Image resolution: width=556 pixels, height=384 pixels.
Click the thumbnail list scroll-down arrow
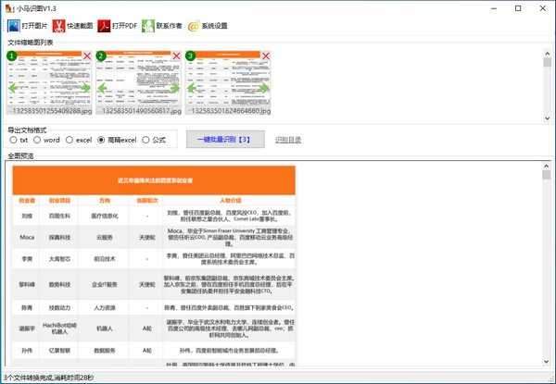pyautogui.click(x=547, y=118)
